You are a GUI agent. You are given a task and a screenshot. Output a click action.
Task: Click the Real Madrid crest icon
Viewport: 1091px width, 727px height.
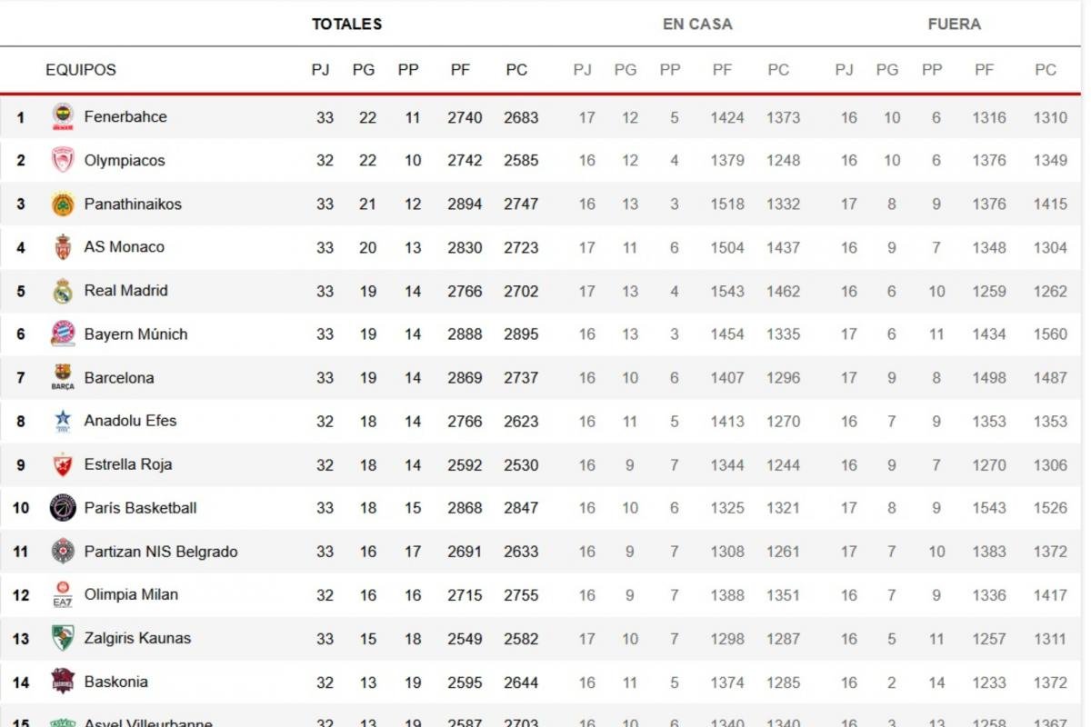tap(63, 291)
